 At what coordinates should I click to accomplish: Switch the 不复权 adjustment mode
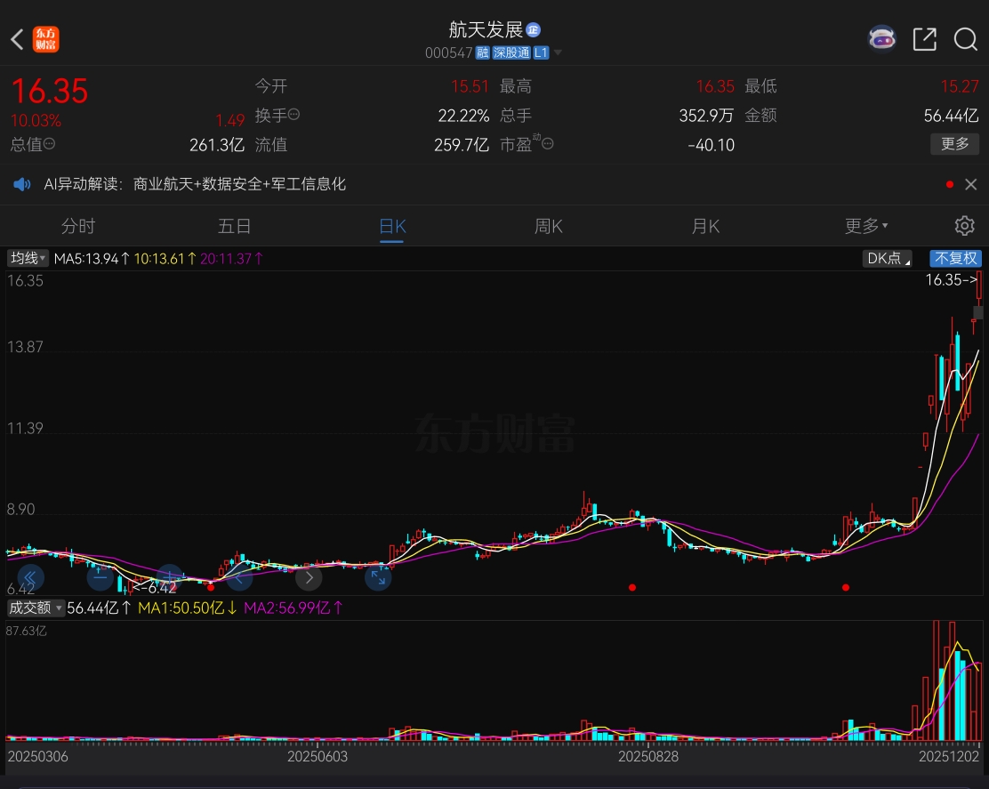[955, 258]
